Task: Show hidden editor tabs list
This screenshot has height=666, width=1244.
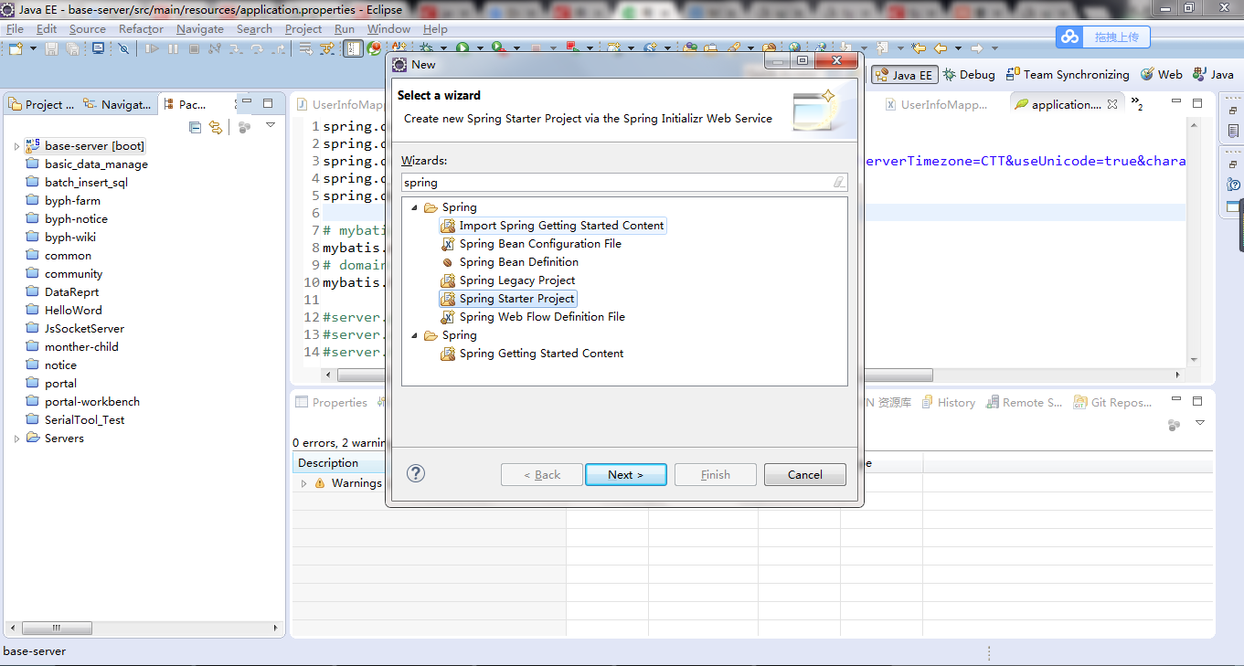Action: [x=1137, y=103]
